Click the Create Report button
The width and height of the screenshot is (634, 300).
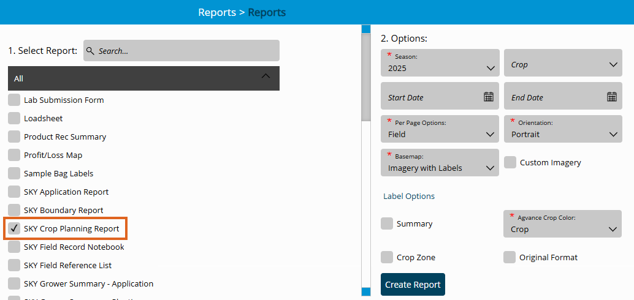pos(413,285)
